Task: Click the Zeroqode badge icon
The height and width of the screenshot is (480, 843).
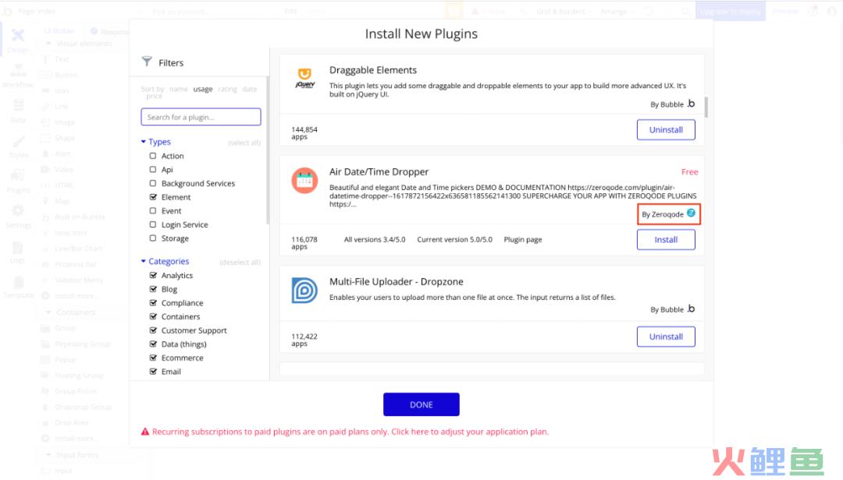Action: 691,214
